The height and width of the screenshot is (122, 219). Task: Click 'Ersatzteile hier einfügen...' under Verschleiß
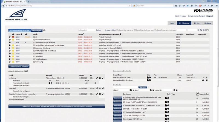point(21,91)
